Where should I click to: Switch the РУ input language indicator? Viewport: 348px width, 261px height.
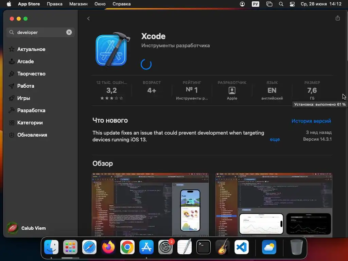[256, 4]
